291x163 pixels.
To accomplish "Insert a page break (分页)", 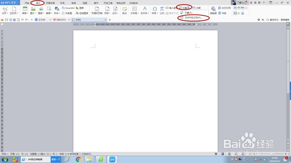I will click(5, 11).
